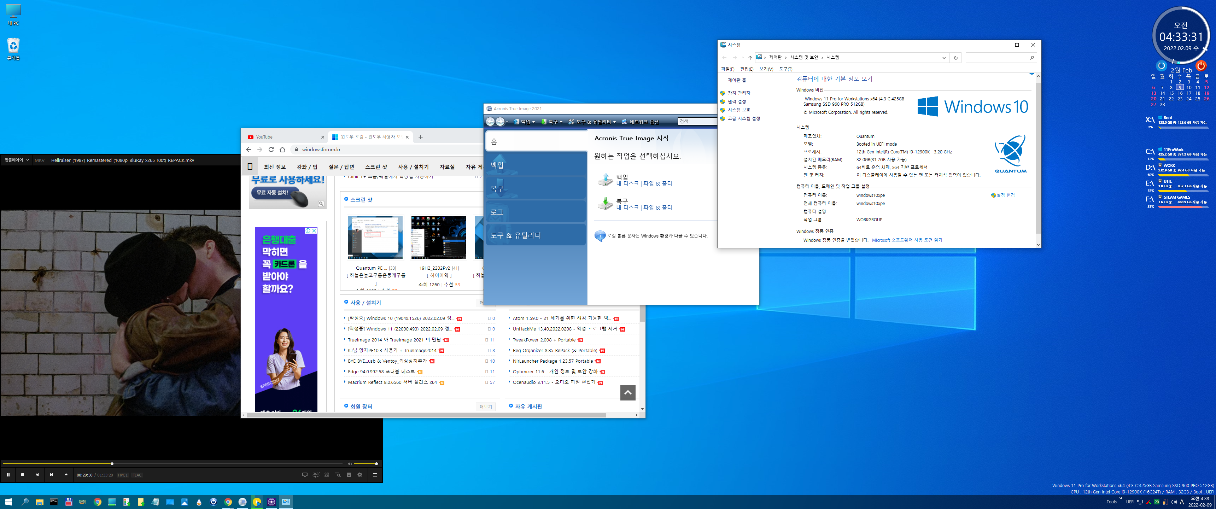The image size is (1216, 509).
Task: Go to Chrome home page icon
Action: [x=282, y=149]
